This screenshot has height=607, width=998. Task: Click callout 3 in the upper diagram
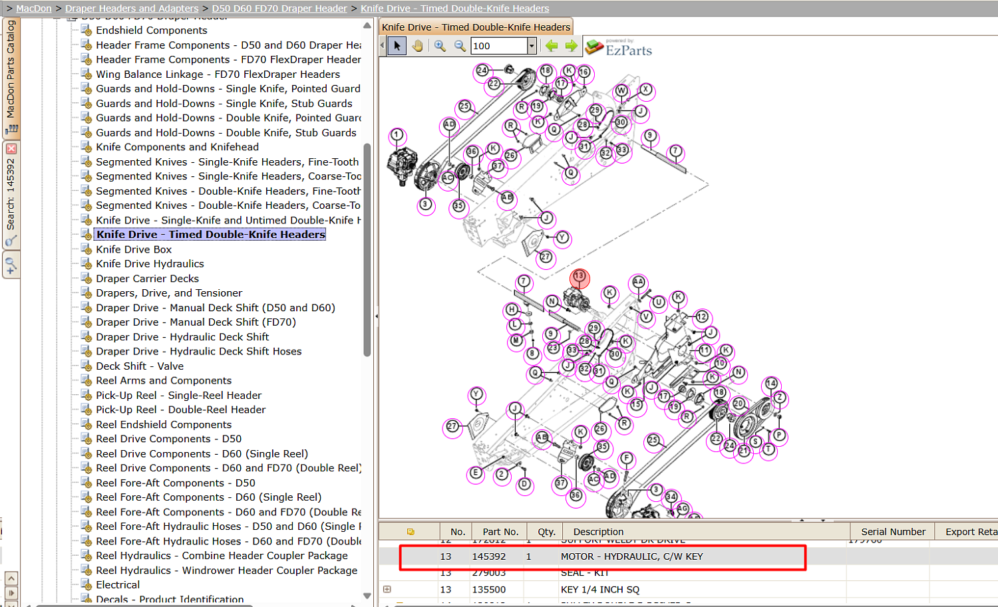point(425,205)
